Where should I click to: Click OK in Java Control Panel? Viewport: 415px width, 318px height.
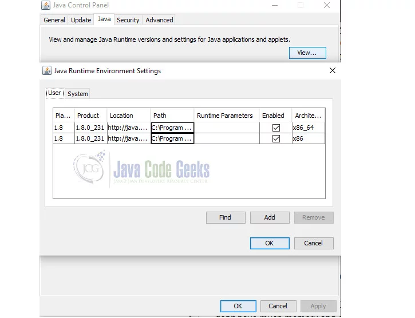(x=238, y=306)
